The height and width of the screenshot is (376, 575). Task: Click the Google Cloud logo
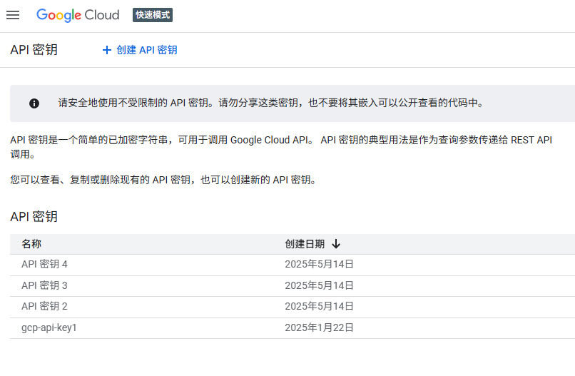78,15
